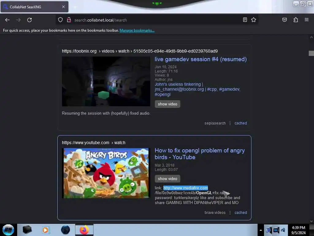The height and width of the screenshot is (236, 314).
Task: Click the sepiasearch engine label
Action: coord(215,123)
